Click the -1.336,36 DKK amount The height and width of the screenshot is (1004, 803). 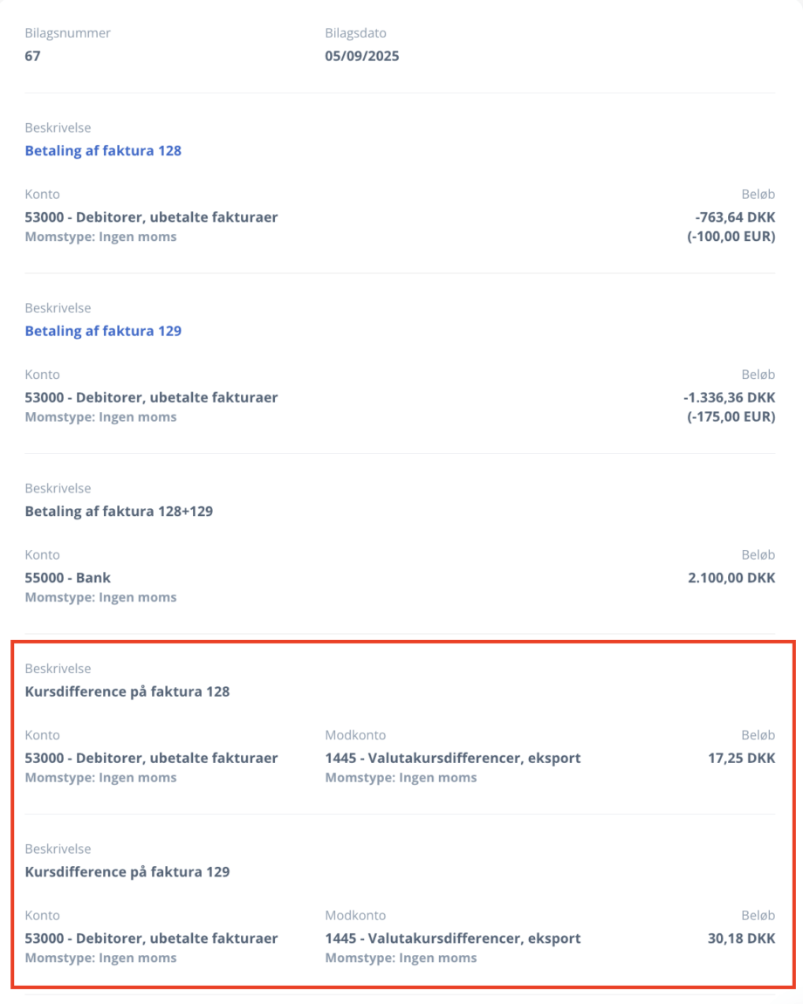point(730,398)
